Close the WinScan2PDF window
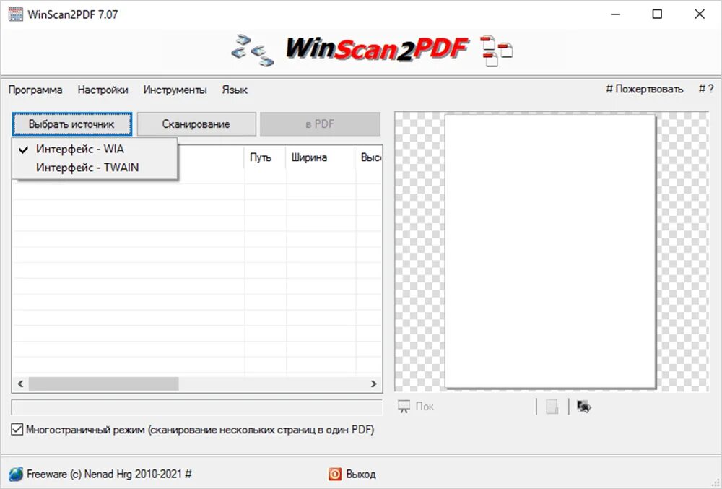Screen dimensions: 722x489 (x=700, y=14)
